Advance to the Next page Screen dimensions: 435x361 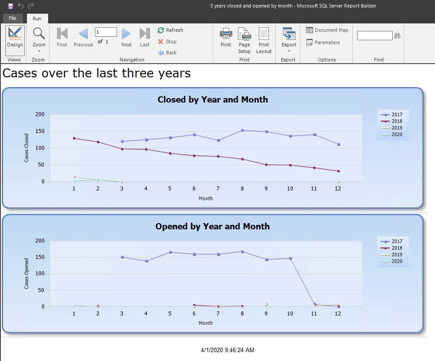point(126,37)
